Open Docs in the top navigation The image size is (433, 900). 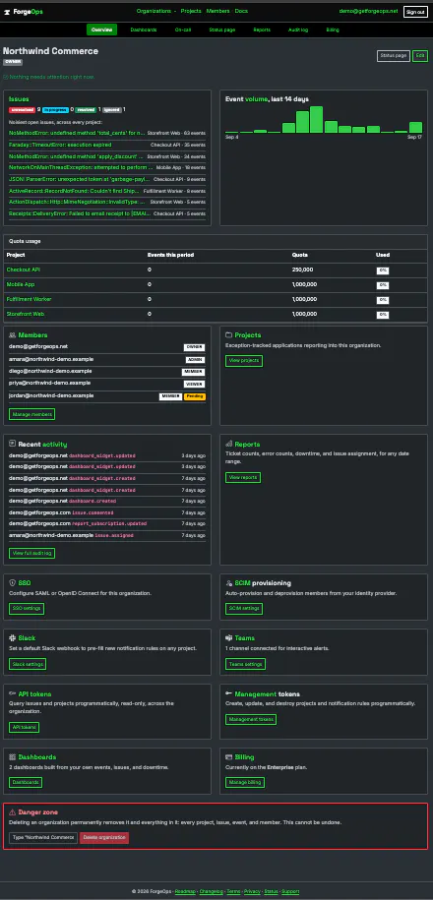(241, 12)
